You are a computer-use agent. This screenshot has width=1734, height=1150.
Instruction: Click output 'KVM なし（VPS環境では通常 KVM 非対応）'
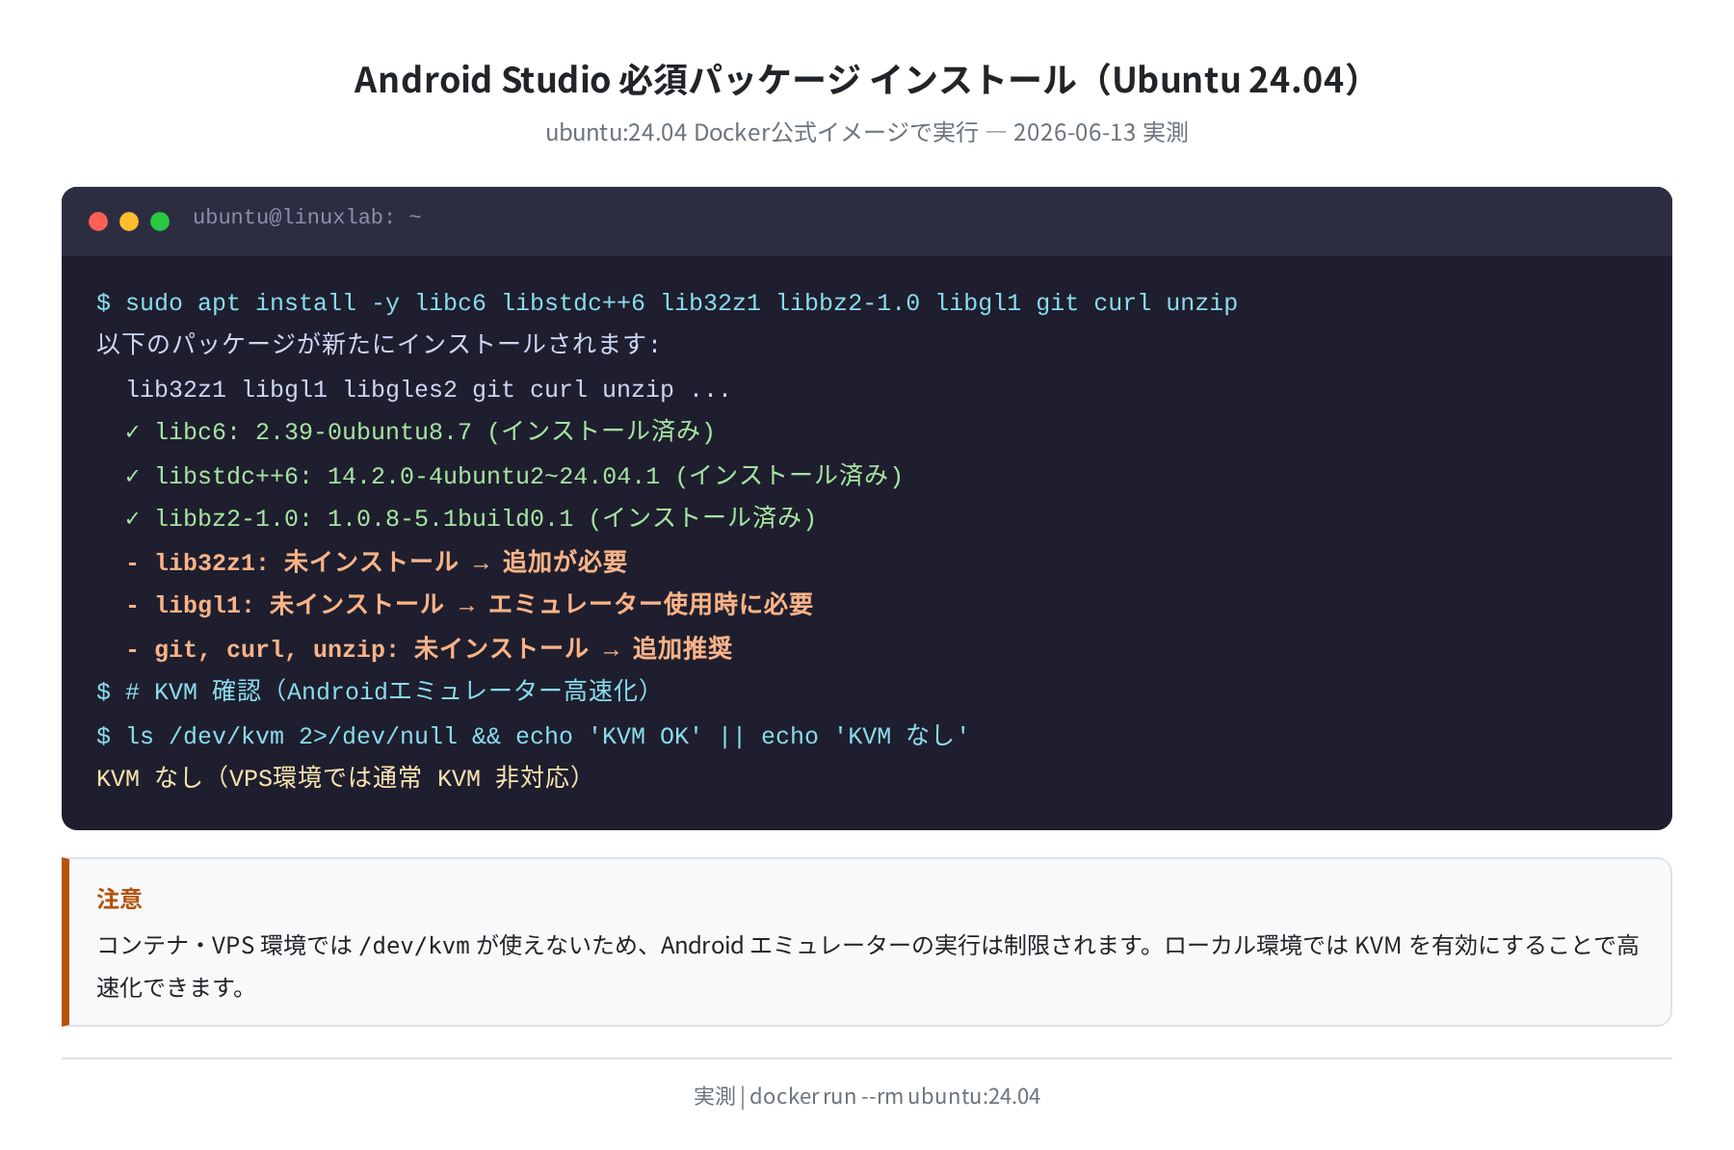pos(339,778)
